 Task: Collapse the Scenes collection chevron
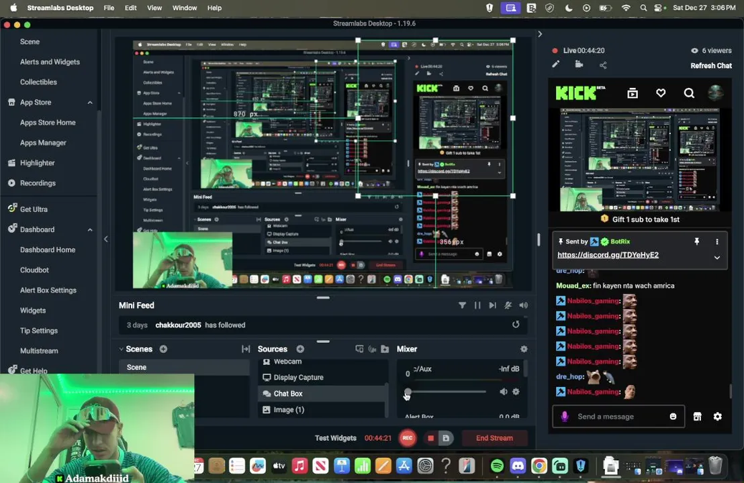coord(122,349)
